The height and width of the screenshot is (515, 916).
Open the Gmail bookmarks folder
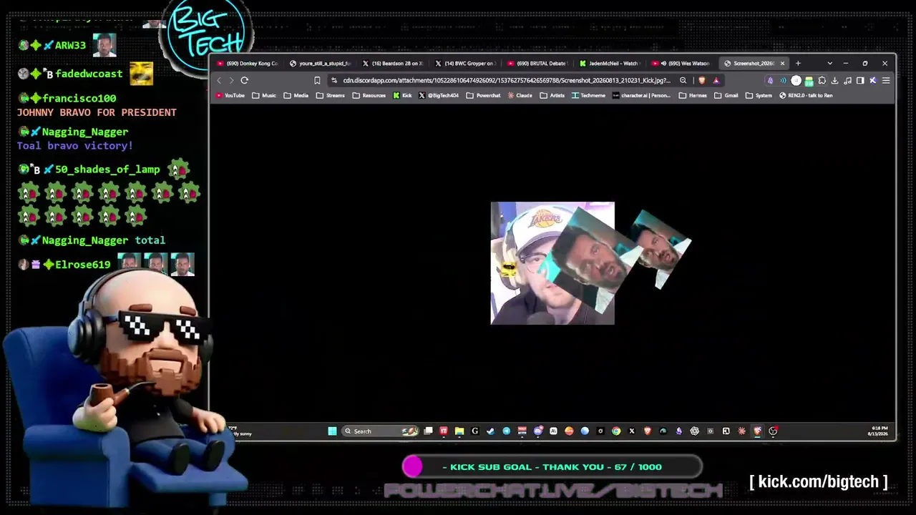[x=726, y=96]
